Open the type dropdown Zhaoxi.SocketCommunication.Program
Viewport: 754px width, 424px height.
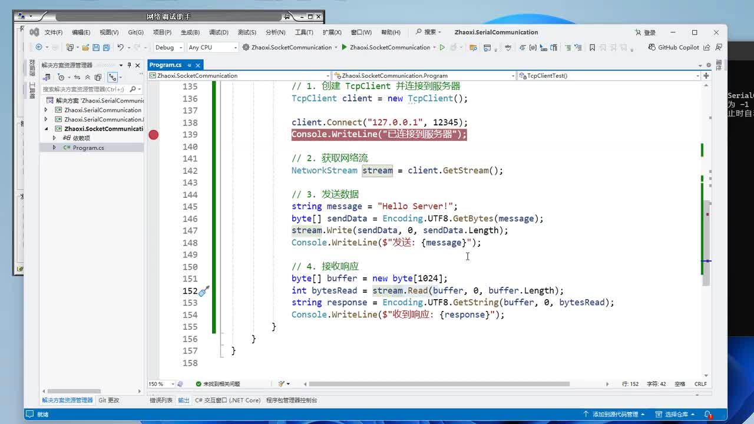point(424,75)
